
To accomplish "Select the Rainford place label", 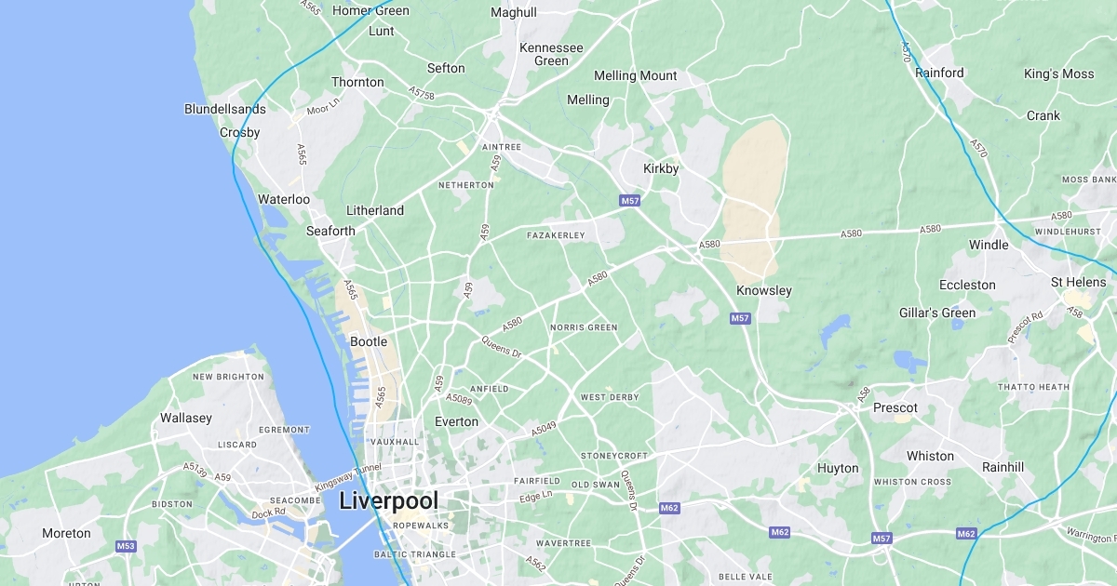I will [x=939, y=73].
